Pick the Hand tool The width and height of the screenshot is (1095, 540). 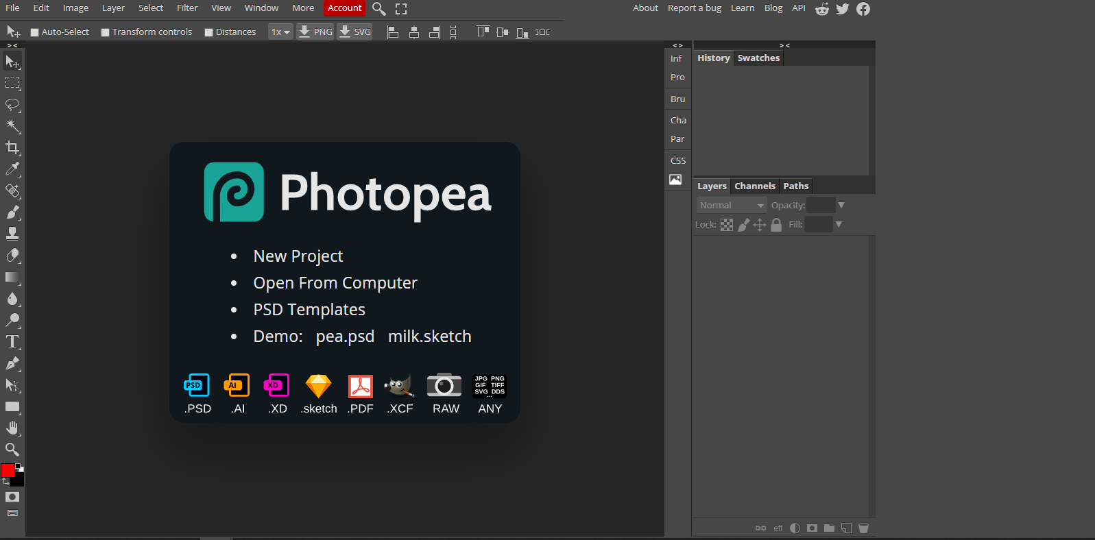point(13,428)
